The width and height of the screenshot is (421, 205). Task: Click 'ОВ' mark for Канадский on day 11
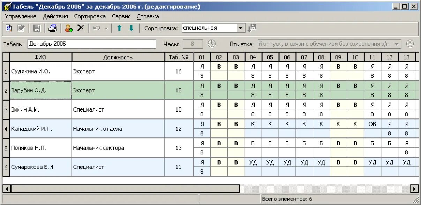(x=372, y=124)
